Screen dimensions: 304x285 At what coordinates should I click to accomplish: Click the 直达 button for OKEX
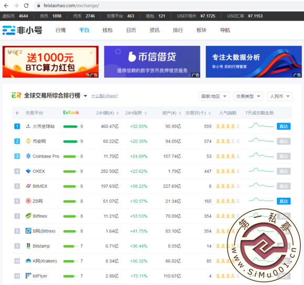click(x=284, y=171)
